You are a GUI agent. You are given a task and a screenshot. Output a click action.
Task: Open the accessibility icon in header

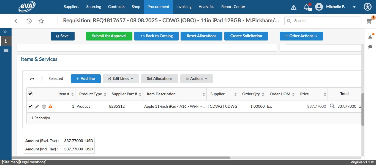[x=367, y=7]
